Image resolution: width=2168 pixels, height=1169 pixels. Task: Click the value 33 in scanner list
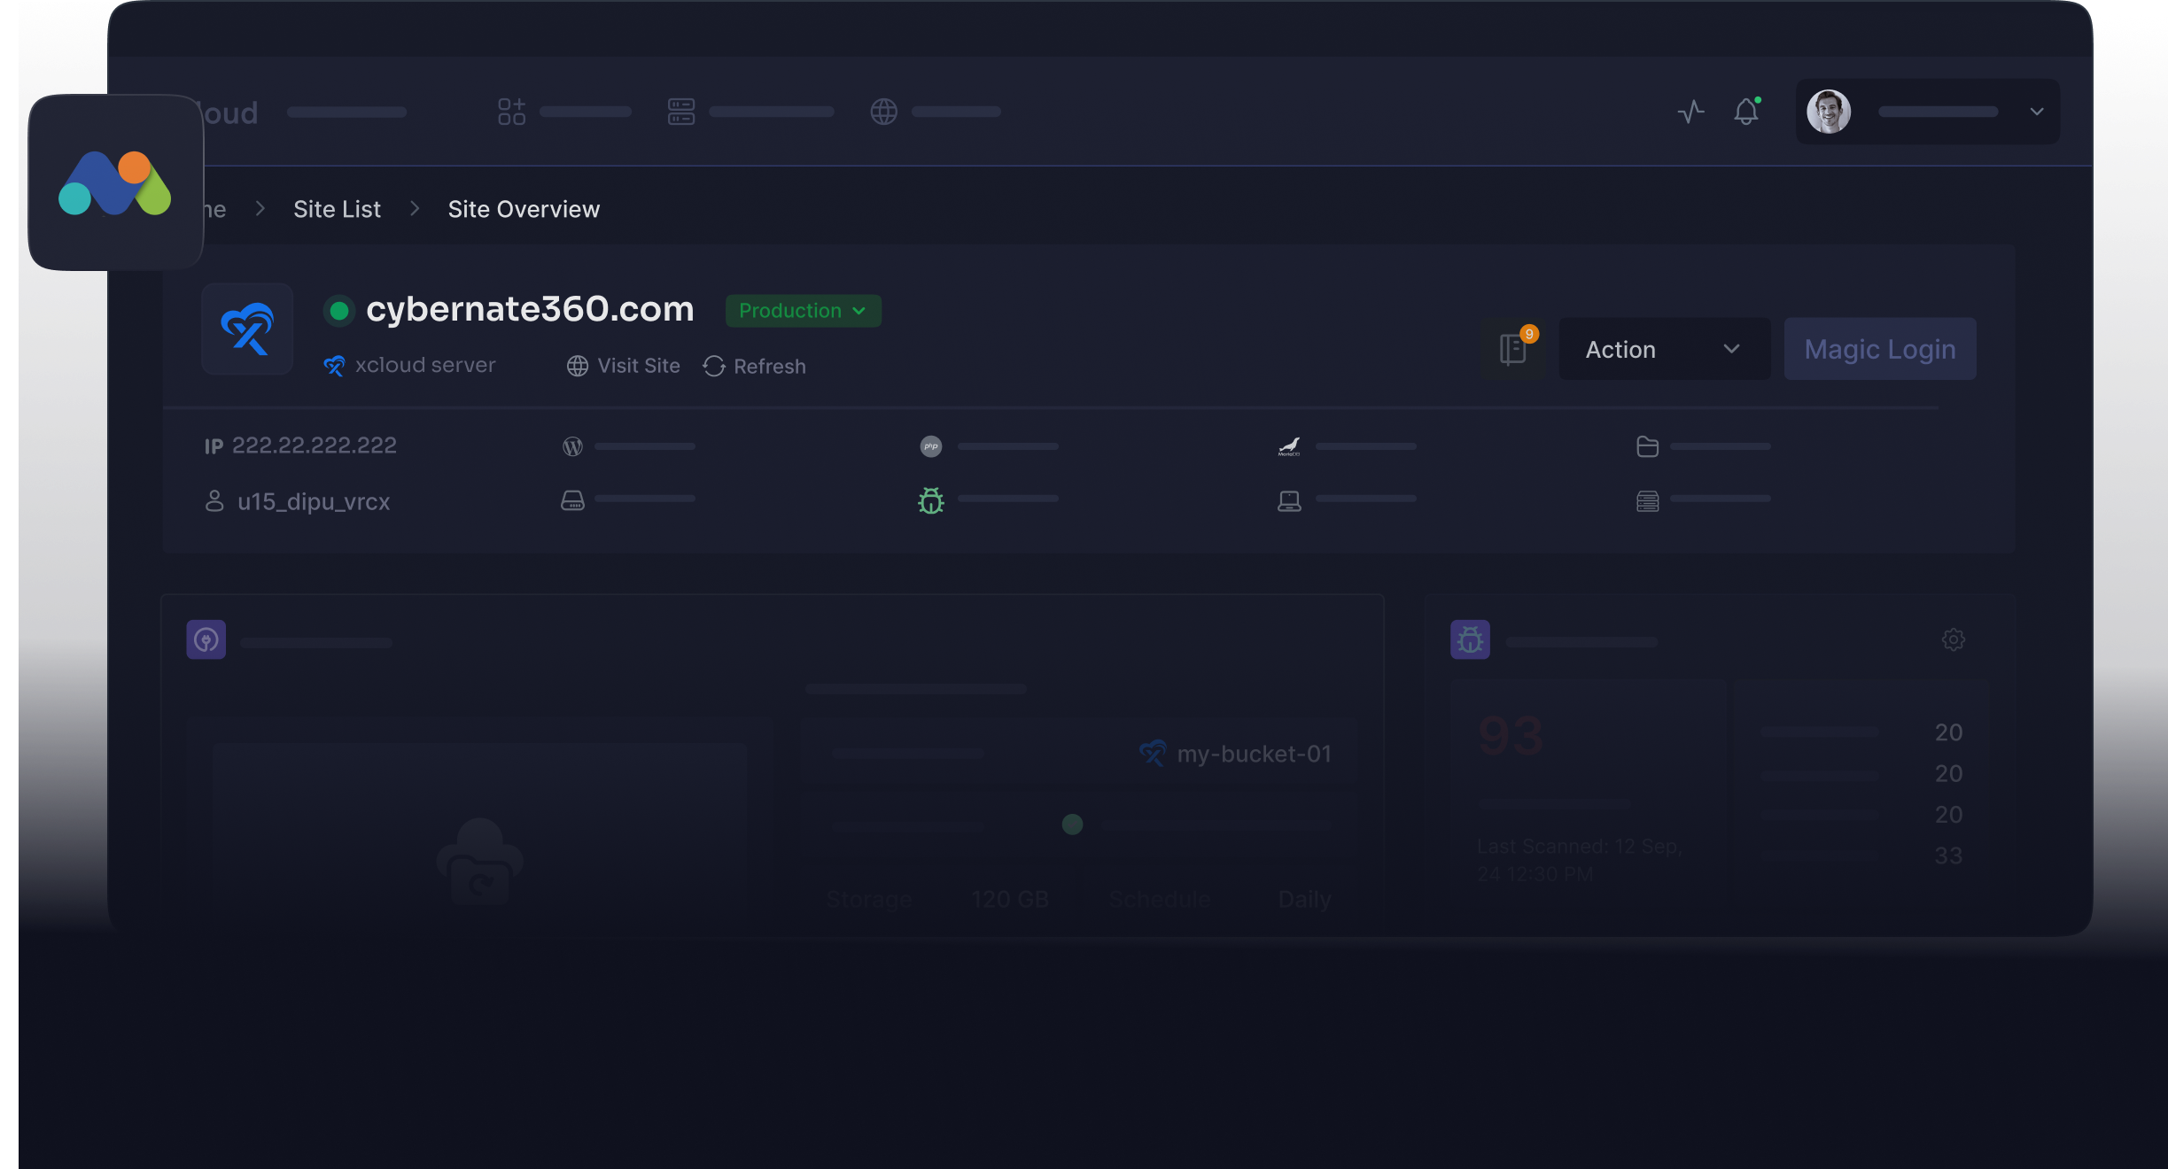(1948, 855)
